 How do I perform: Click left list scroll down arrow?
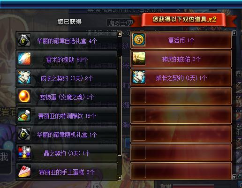click(x=120, y=178)
